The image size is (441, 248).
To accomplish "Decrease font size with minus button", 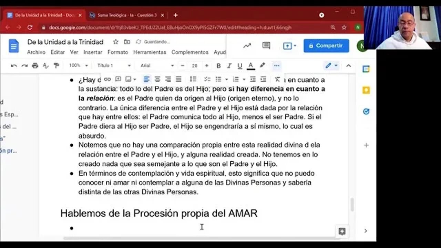I will coord(183,65).
